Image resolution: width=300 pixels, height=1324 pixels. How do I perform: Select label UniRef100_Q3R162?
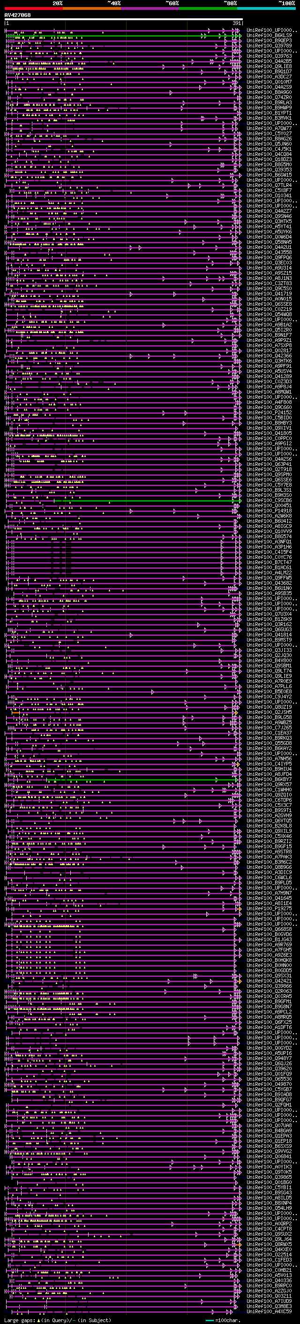click(x=269, y=625)
